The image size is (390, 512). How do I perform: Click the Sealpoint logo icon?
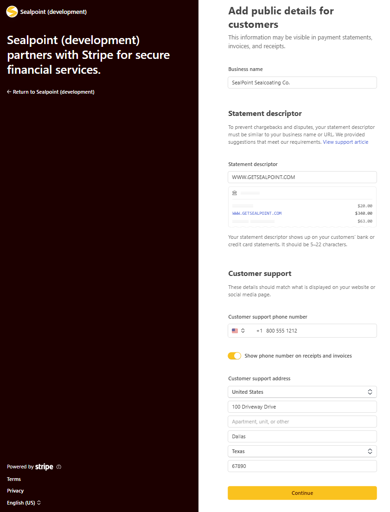pyautogui.click(x=12, y=12)
